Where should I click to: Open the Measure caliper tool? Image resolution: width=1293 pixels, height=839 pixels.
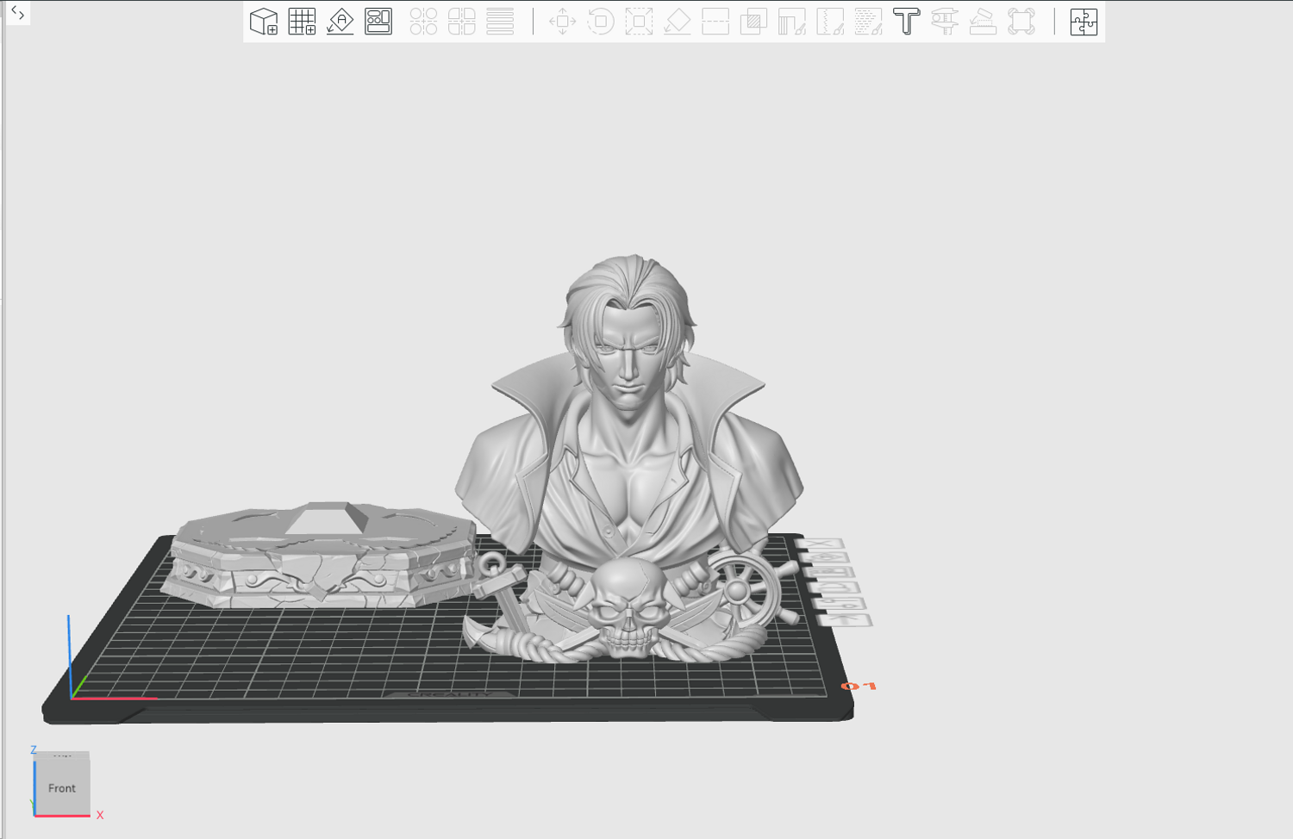945,22
